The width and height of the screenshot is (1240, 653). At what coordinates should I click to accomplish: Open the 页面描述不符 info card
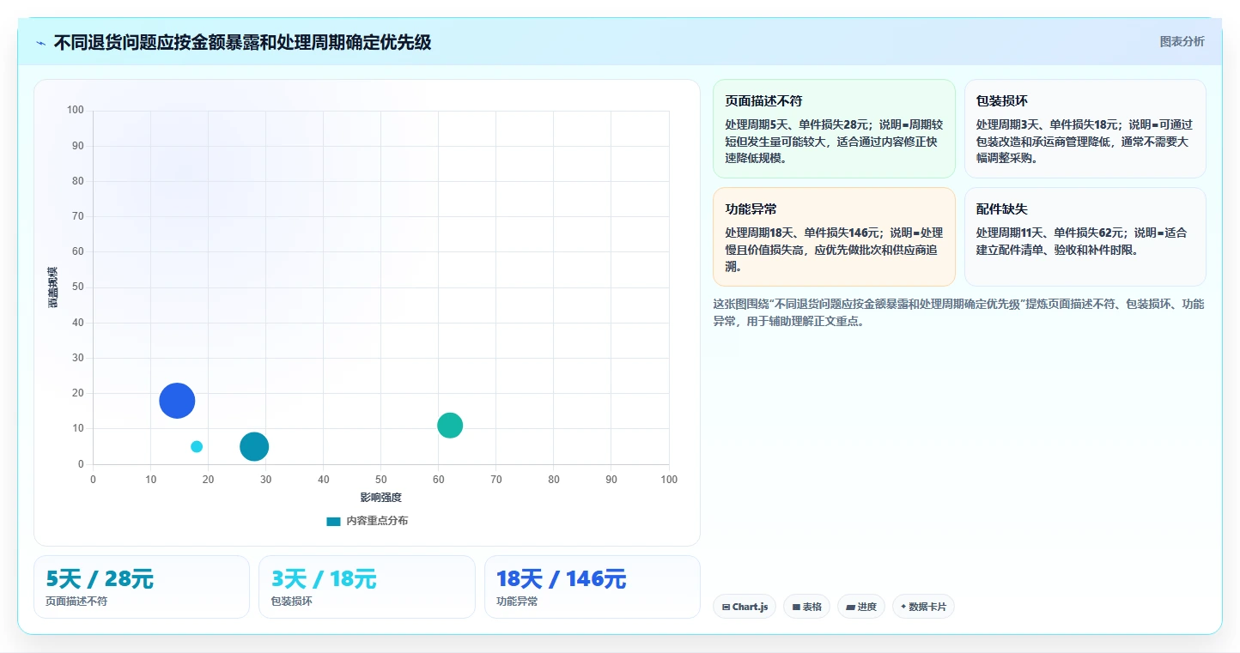[x=834, y=129]
